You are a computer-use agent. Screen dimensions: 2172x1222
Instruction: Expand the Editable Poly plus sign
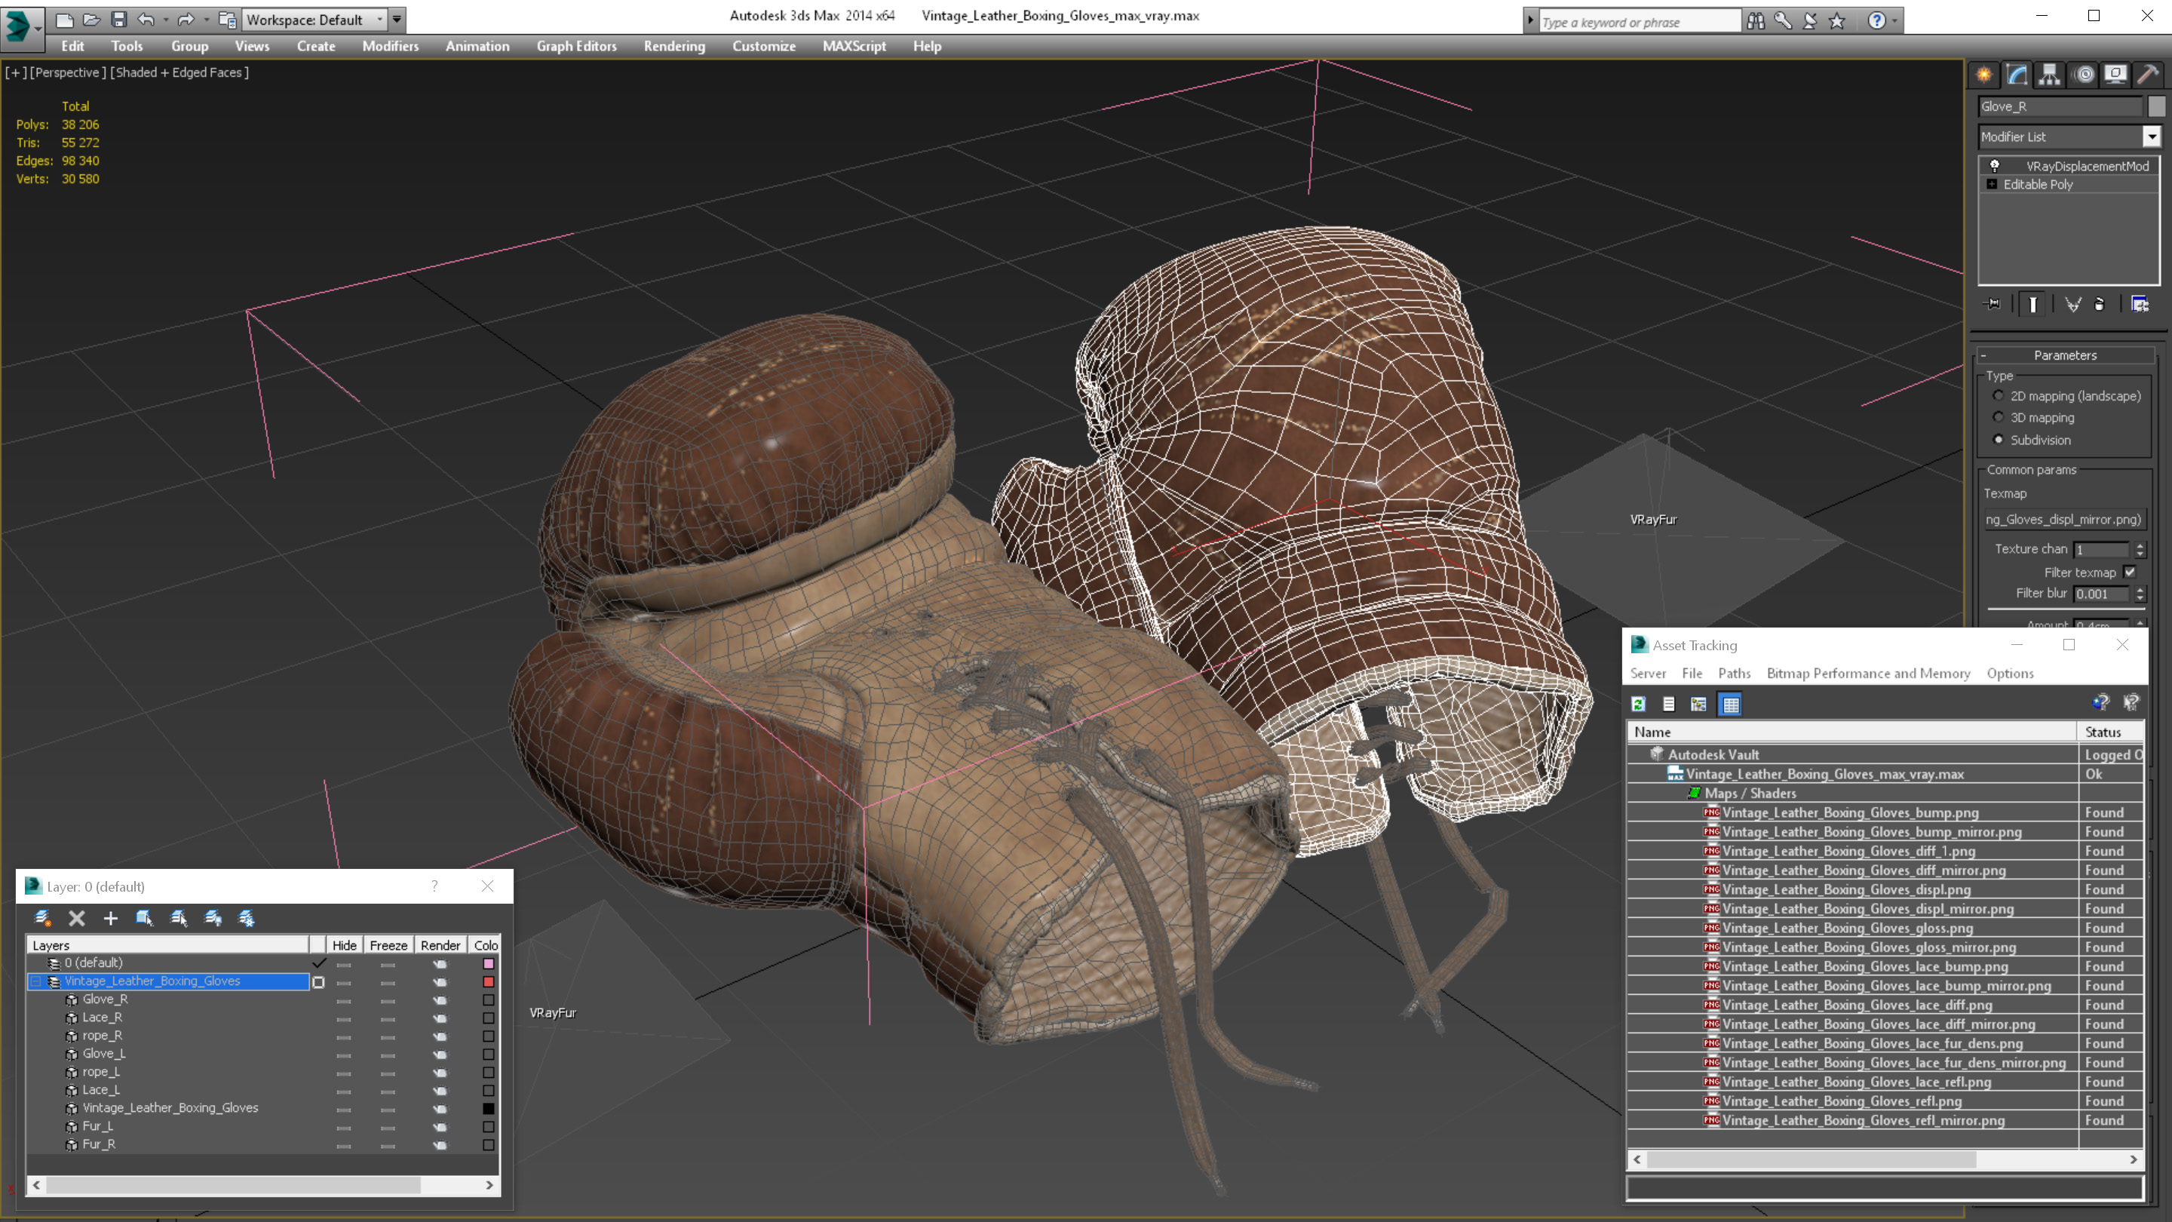(x=1993, y=184)
